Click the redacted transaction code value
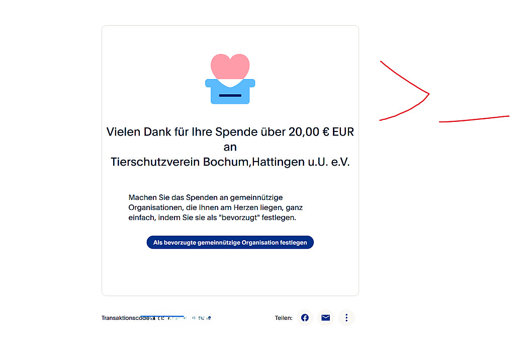Viewport: 529px width, 348px height. [181, 318]
